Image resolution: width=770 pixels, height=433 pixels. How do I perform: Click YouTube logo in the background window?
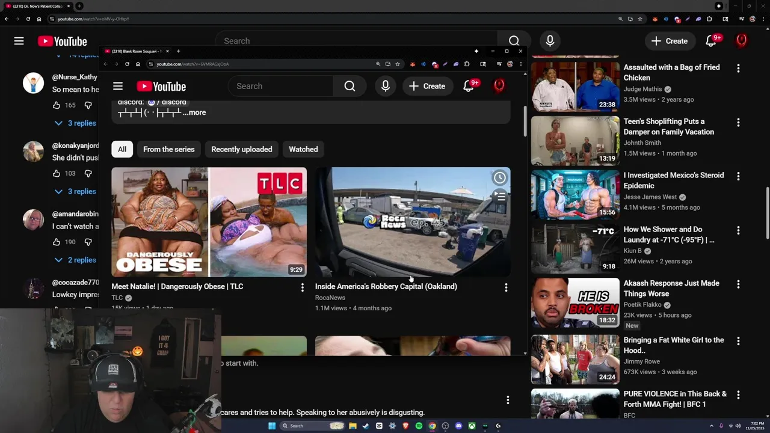click(62, 41)
